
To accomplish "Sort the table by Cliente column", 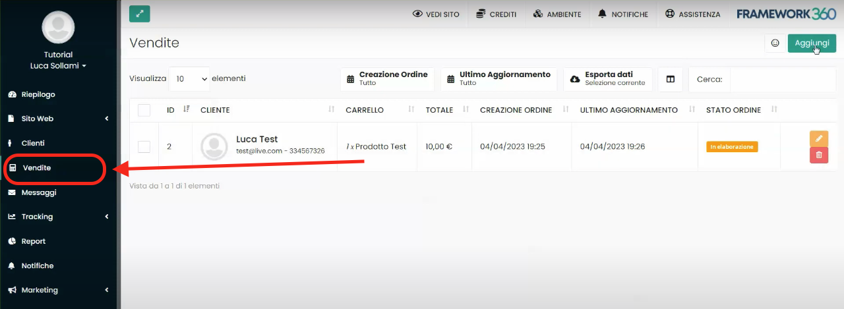I will pyautogui.click(x=265, y=110).
